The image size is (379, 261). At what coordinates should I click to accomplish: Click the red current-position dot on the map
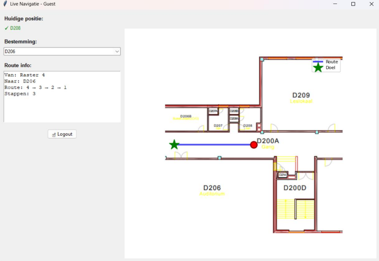pyautogui.click(x=254, y=145)
